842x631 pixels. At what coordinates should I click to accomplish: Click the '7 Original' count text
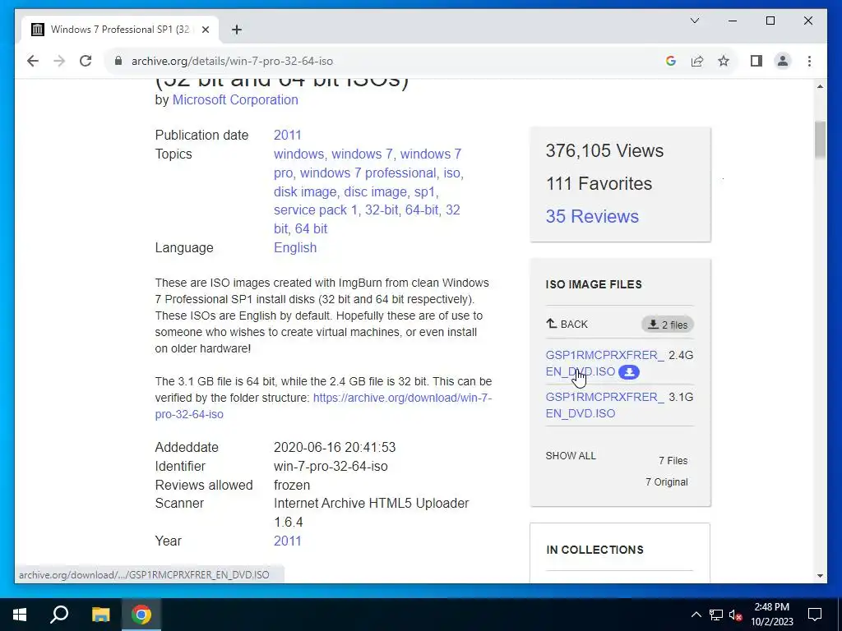[666, 481]
